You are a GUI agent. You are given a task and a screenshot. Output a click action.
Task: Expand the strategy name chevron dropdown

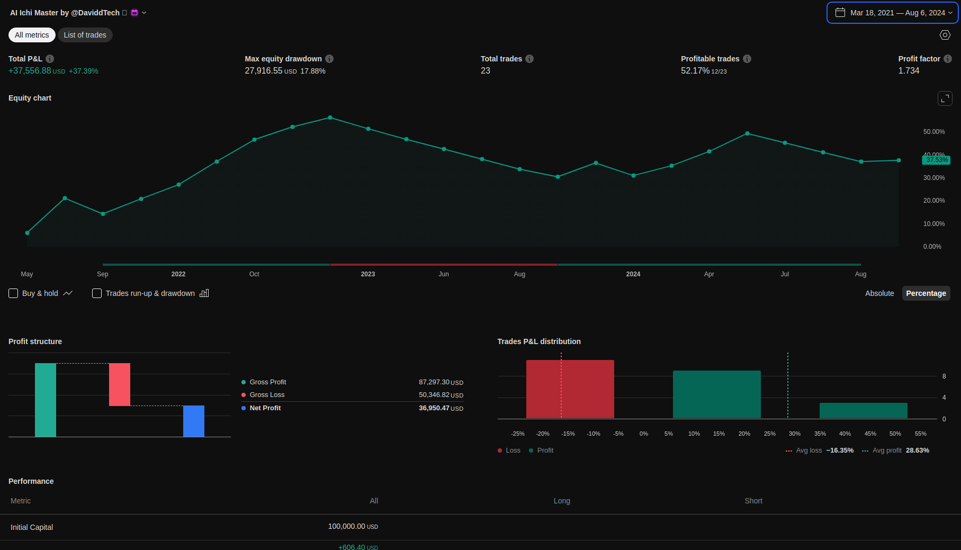[144, 13]
